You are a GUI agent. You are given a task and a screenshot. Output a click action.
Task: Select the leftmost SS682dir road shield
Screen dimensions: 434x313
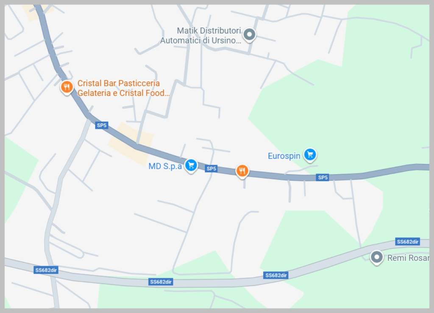pos(46,270)
